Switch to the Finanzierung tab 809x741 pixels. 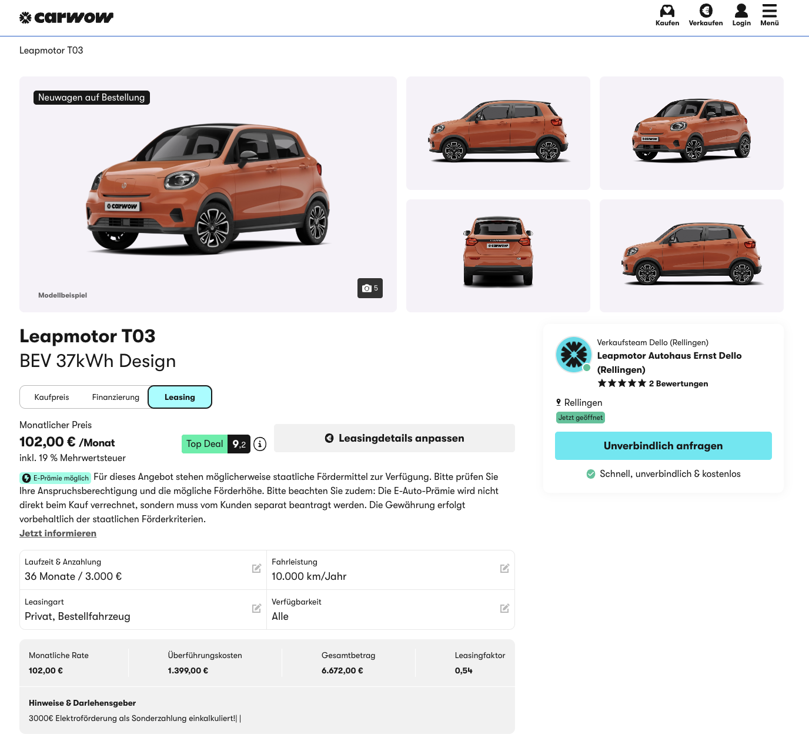click(116, 397)
